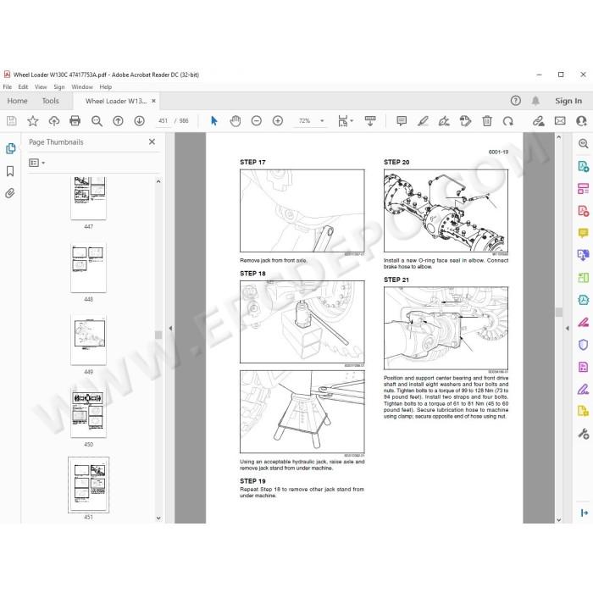Screen dimensions: 593x593
Task: Click the zoom out minus icon
Action: tap(257, 120)
